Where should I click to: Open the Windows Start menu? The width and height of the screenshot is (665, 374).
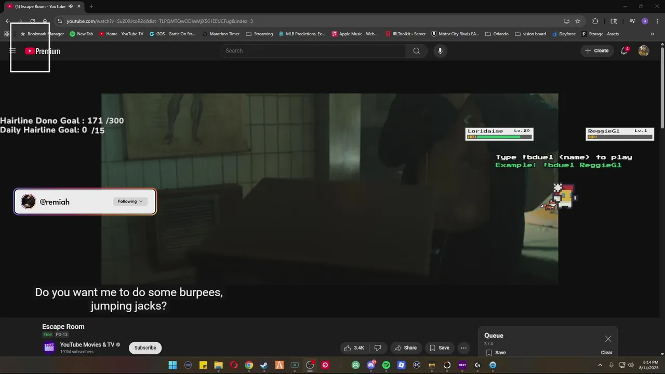[x=172, y=365]
